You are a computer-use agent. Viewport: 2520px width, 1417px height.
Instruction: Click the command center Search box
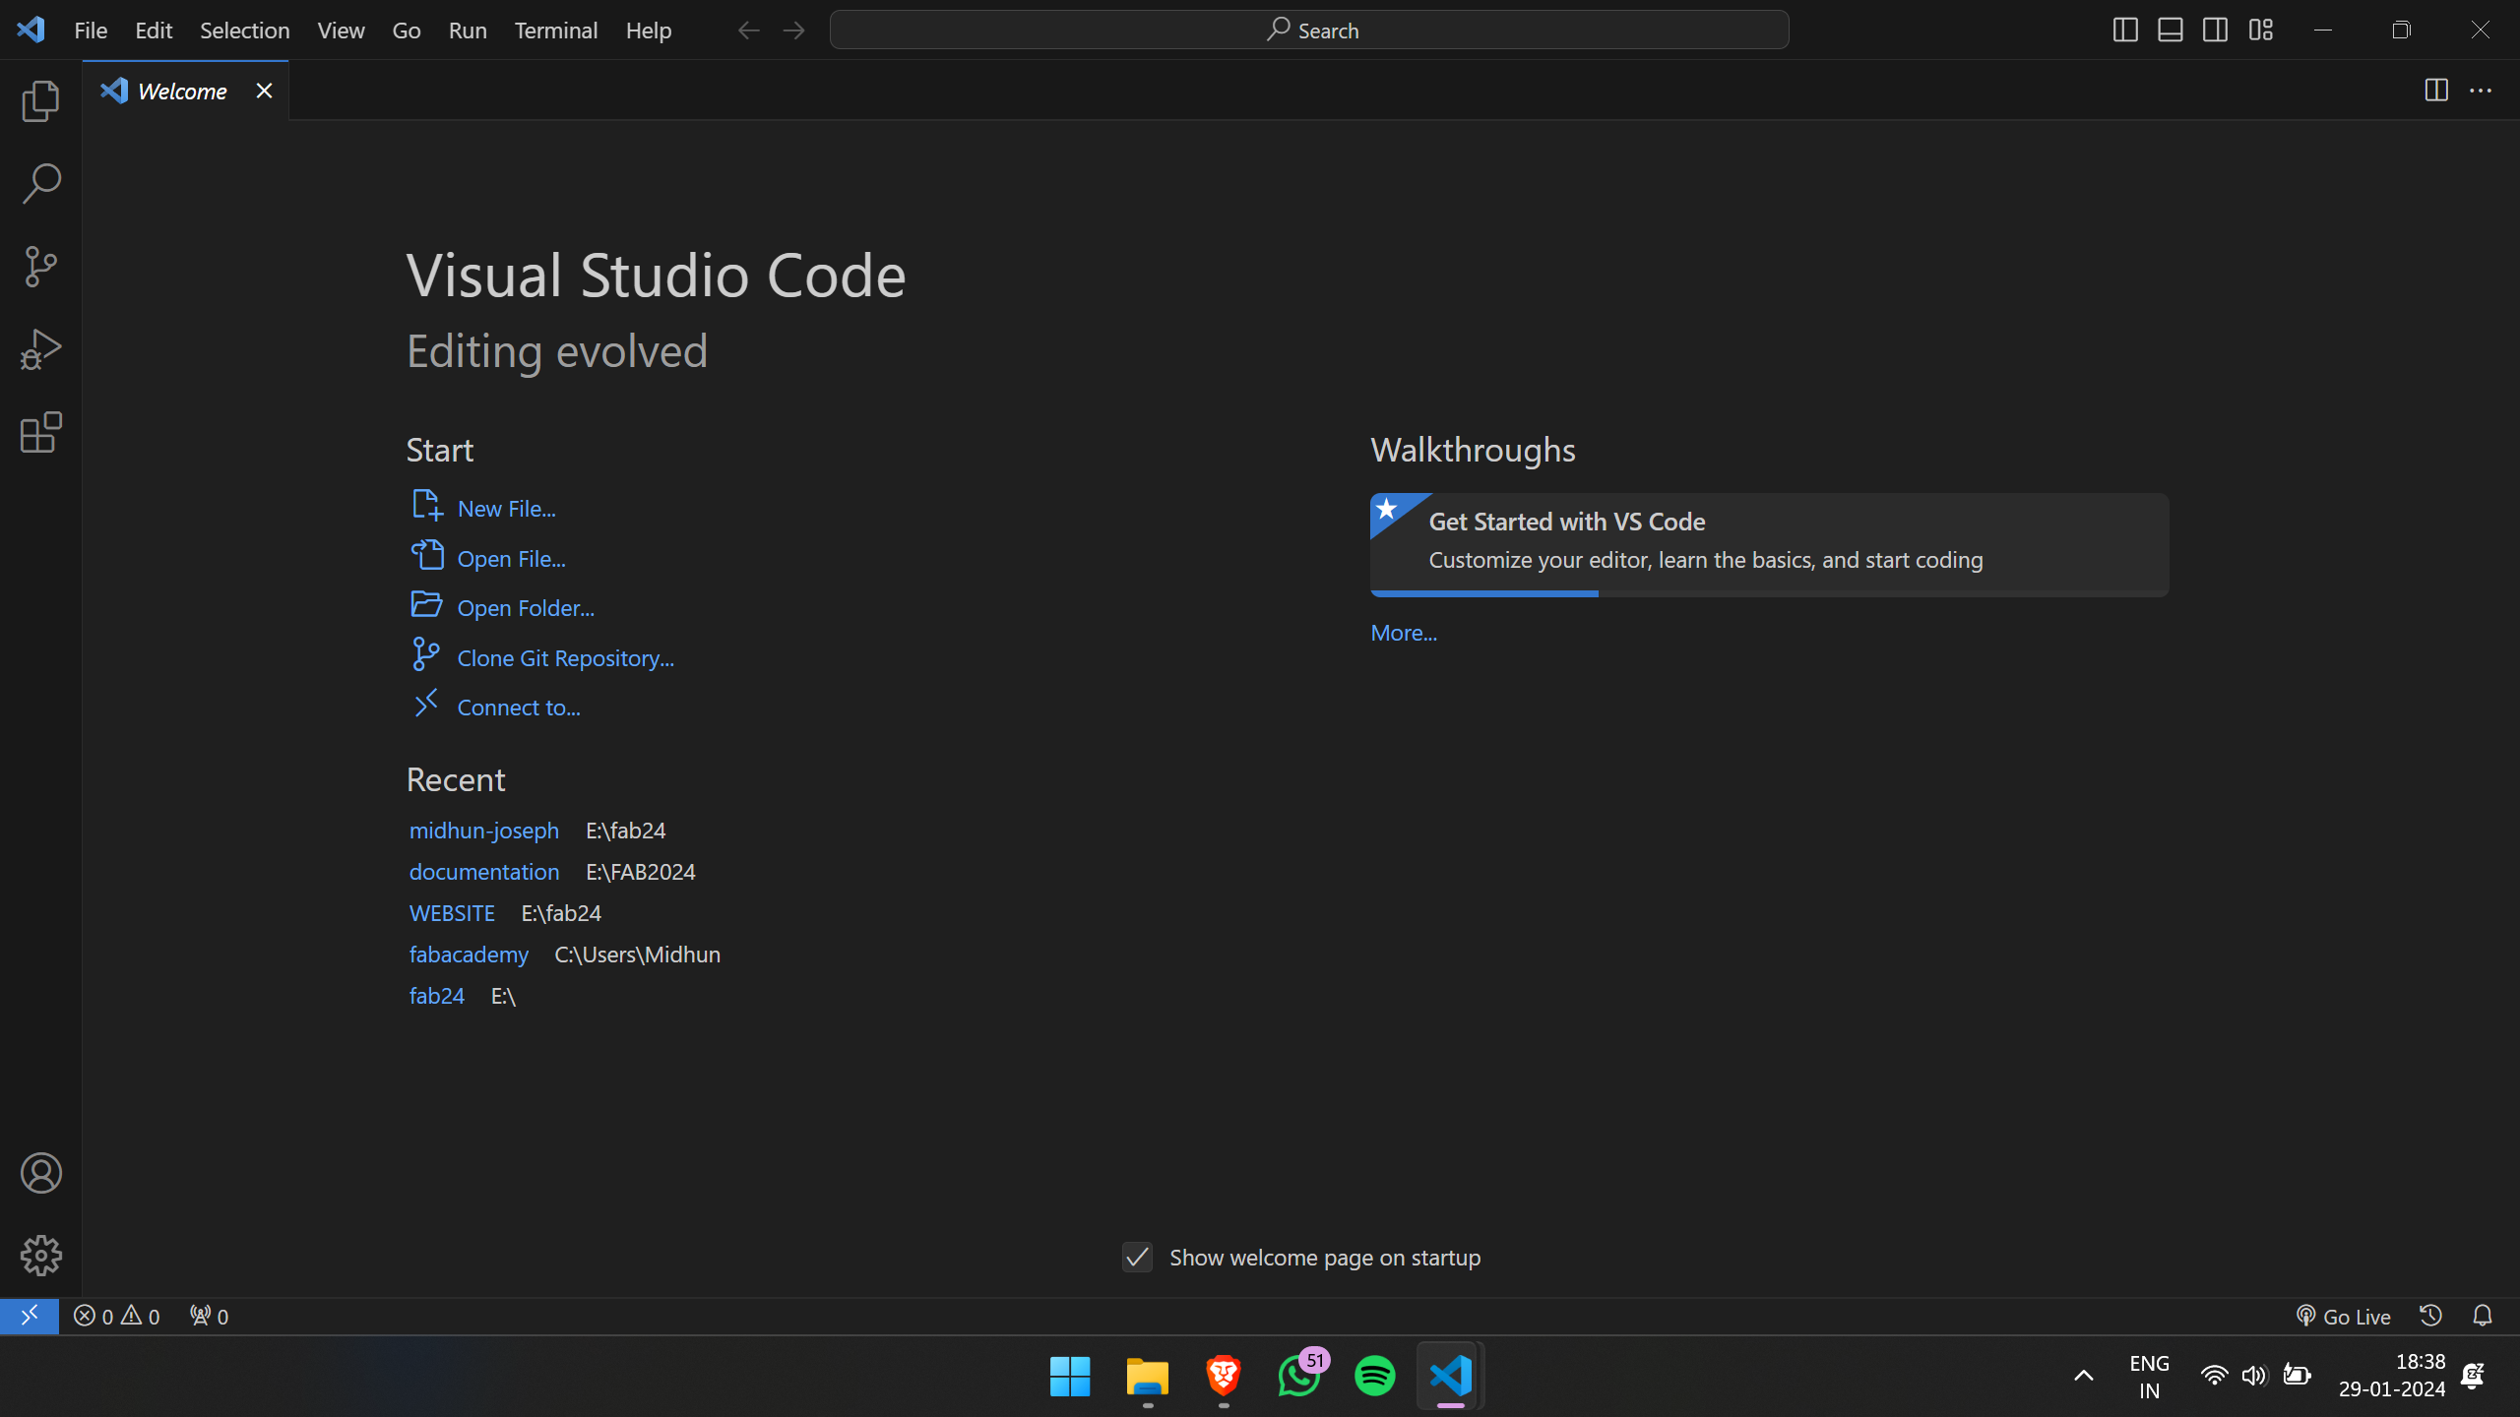tap(1309, 31)
